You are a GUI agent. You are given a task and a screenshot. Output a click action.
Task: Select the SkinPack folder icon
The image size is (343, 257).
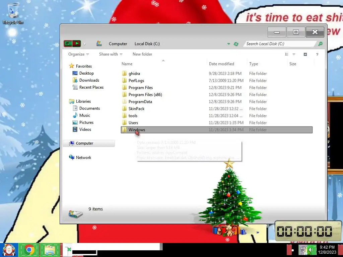click(x=124, y=108)
